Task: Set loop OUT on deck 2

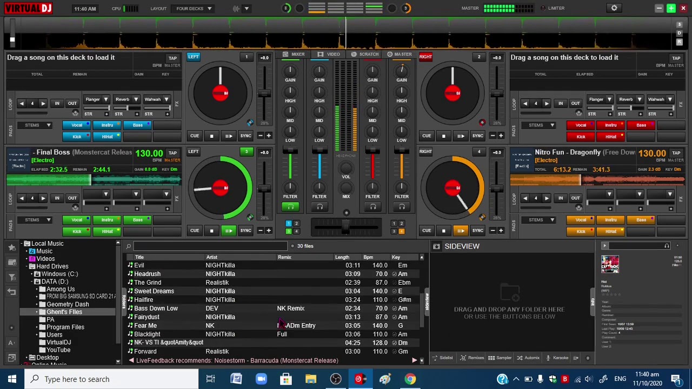Action: pyautogui.click(x=576, y=103)
